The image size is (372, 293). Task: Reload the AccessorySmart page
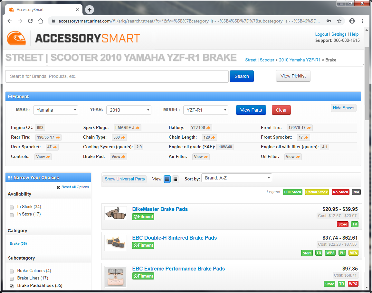pyautogui.click(x=30, y=21)
